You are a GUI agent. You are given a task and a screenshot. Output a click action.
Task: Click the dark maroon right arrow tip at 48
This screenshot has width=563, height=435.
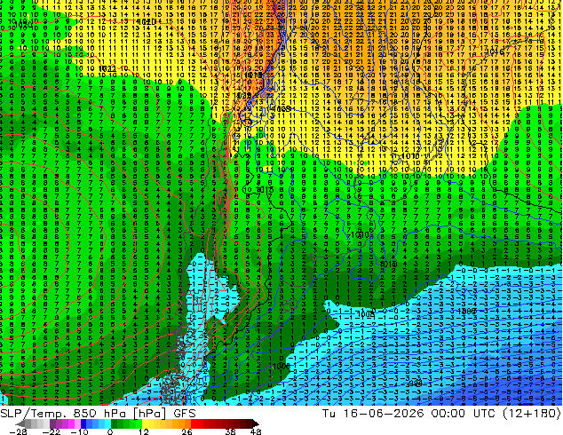click(x=255, y=423)
